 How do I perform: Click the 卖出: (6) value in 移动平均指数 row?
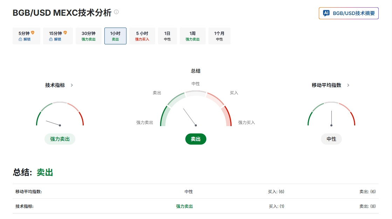pos(367,192)
